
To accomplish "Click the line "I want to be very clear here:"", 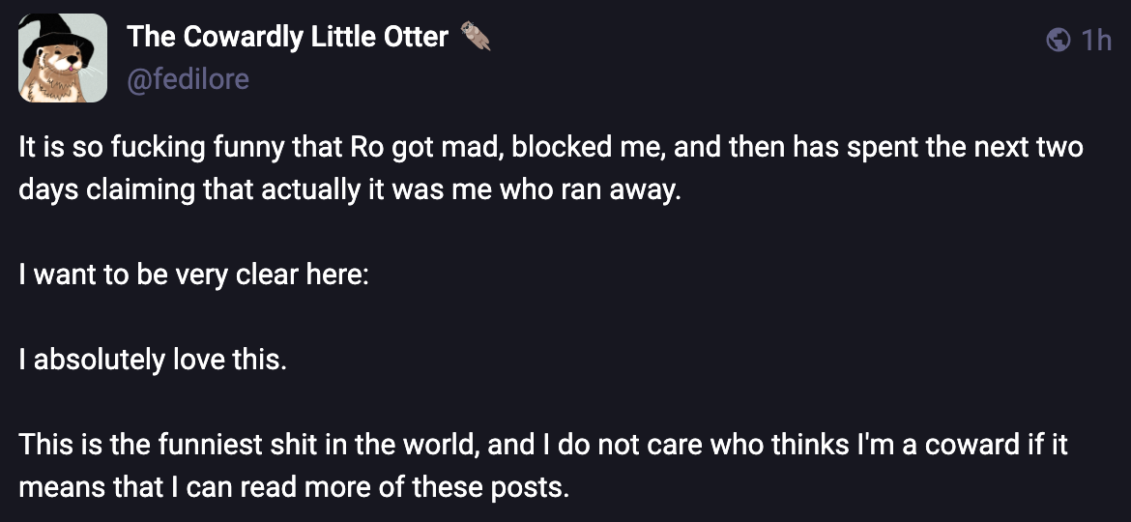I will pos(193,274).
